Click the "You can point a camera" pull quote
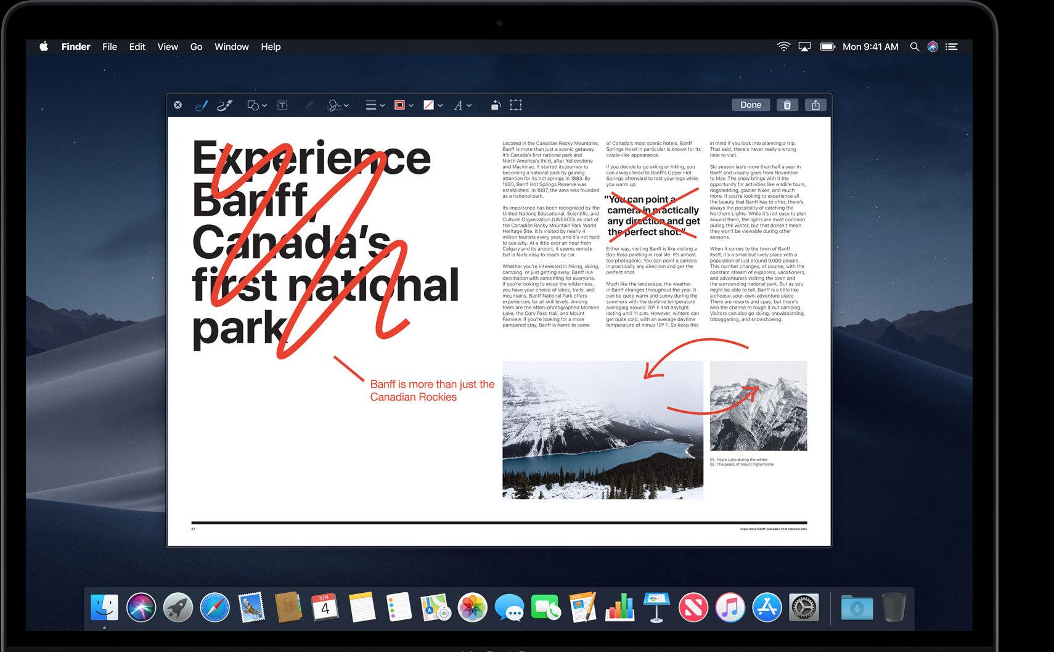 (653, 216)
